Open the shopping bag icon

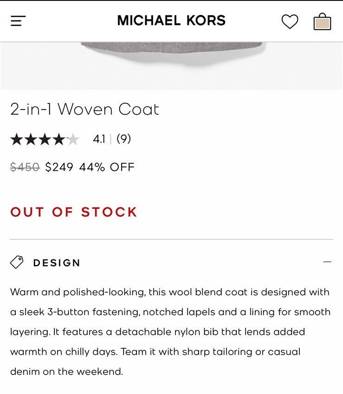click(322, 22)
